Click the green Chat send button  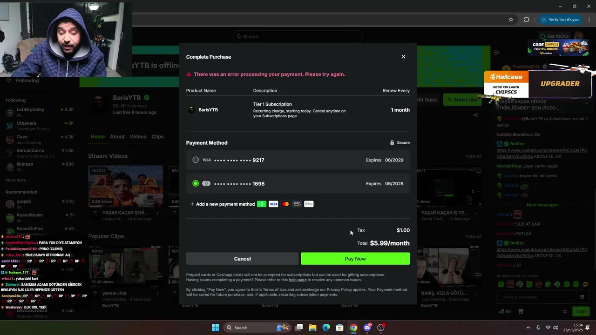pos(581,312)
